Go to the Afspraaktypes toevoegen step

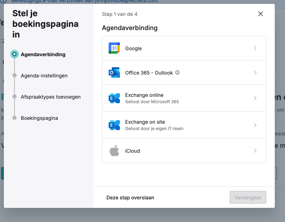tap(51, 97)
